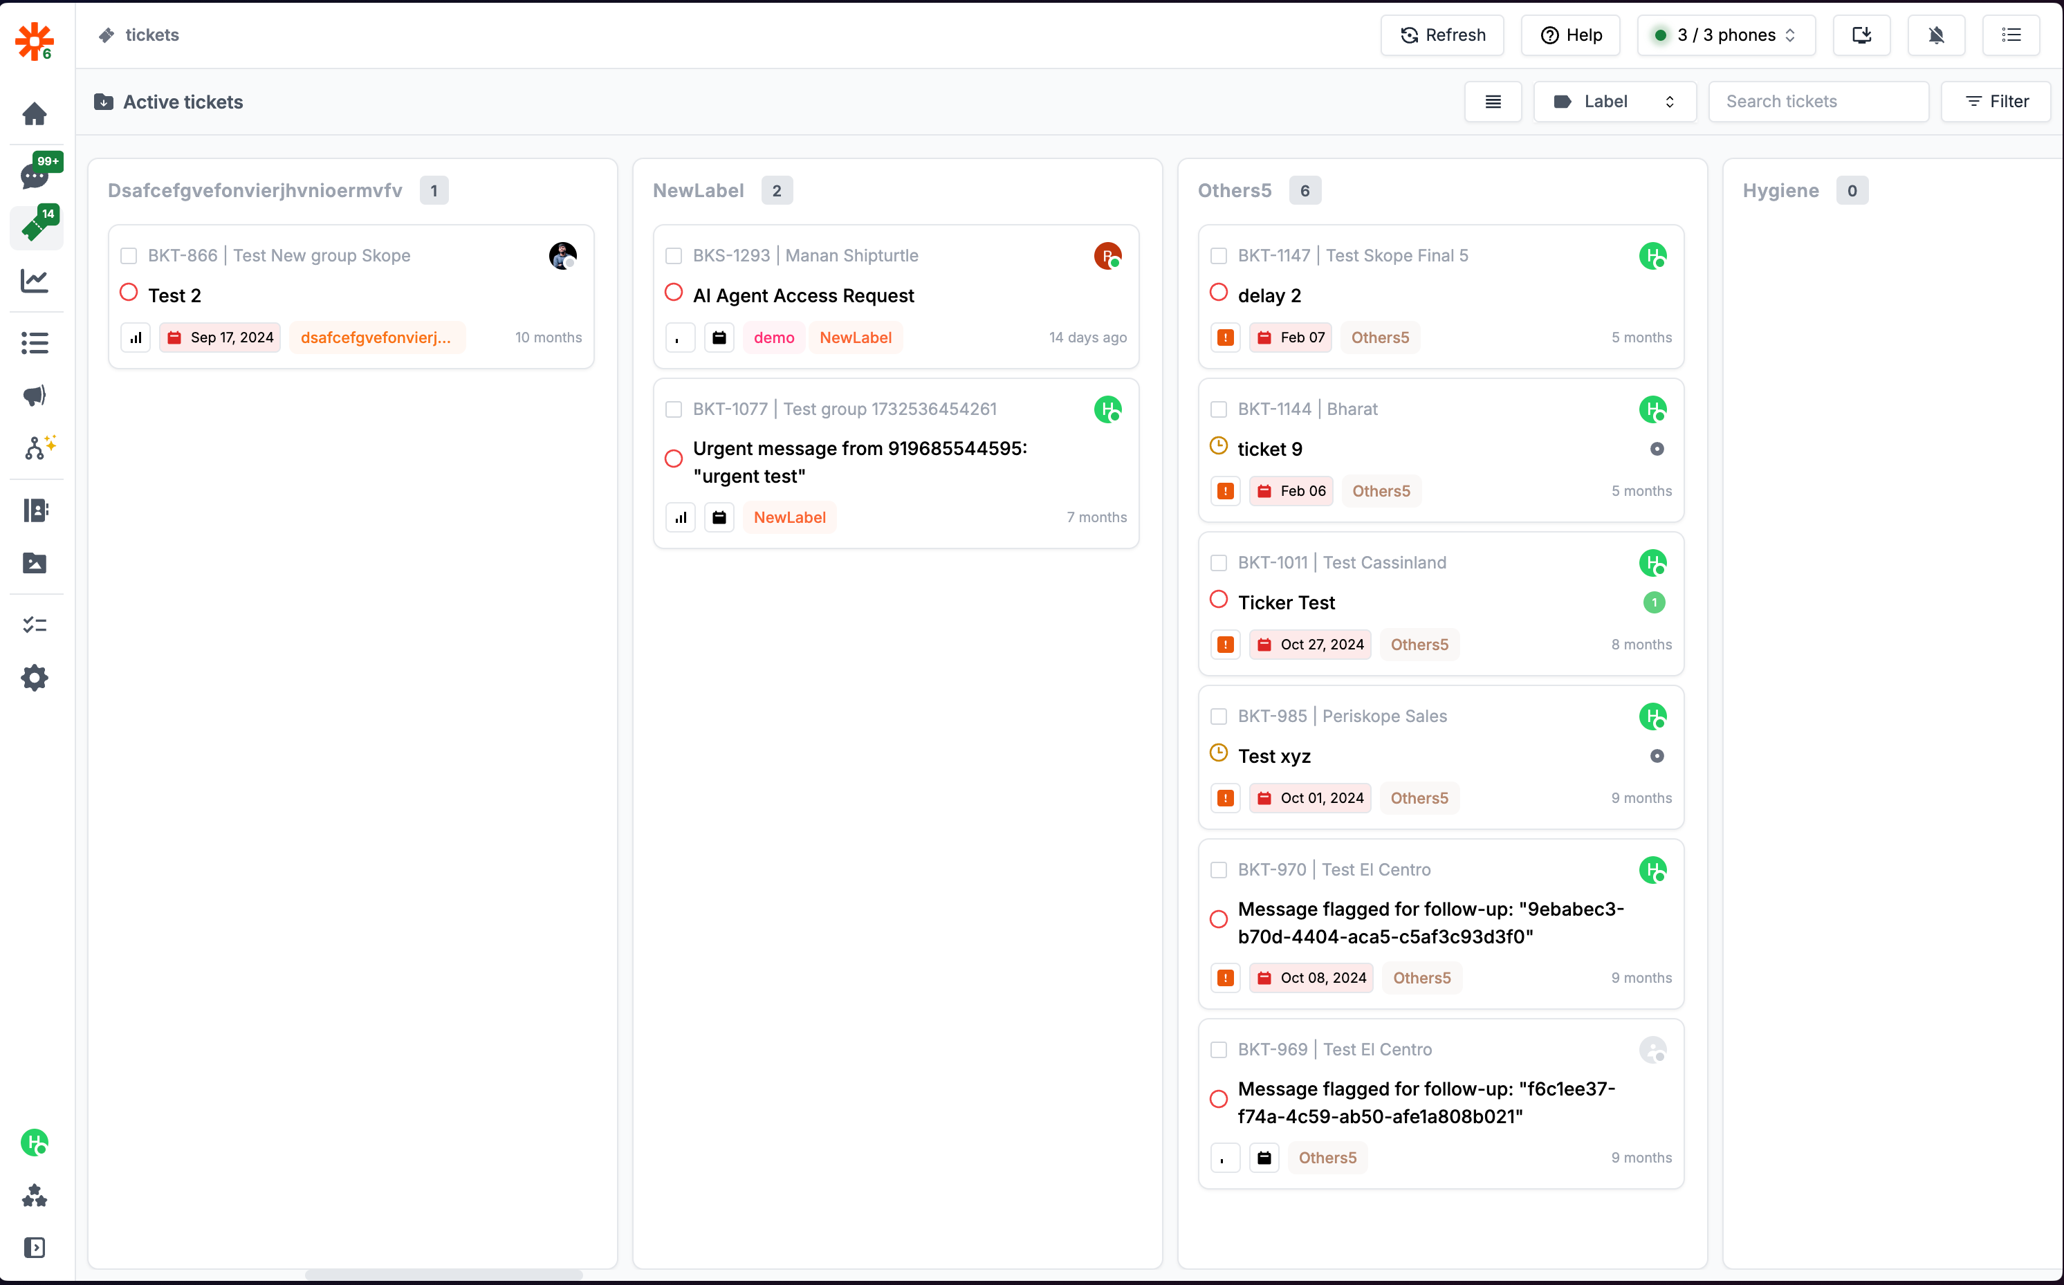Image resolution: width=2064 pixels, height=1285 pixels.
Task: Expand the sidebar with bottom panel icon
Action: click(35, 1247)
